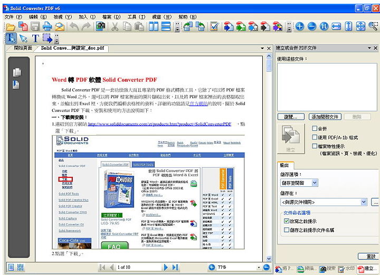Paste using the clipboard icon
This screenshot has width=380, height=275.
pos(139,26)
